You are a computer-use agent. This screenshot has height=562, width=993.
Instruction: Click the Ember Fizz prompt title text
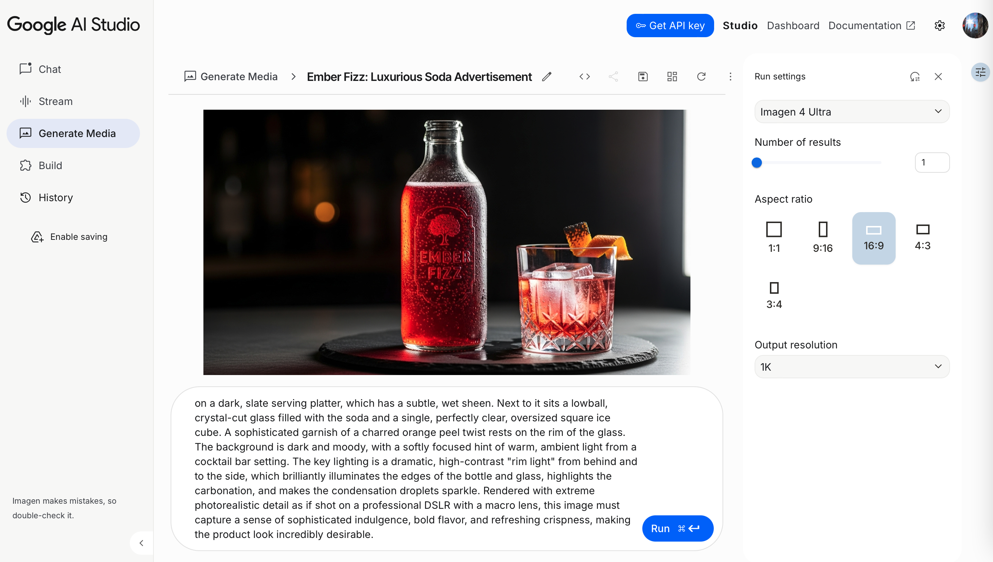pyautogui.click(x=419, y=77)
